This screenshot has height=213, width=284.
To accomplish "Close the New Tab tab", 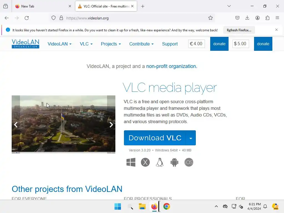I will click(70, 6).
